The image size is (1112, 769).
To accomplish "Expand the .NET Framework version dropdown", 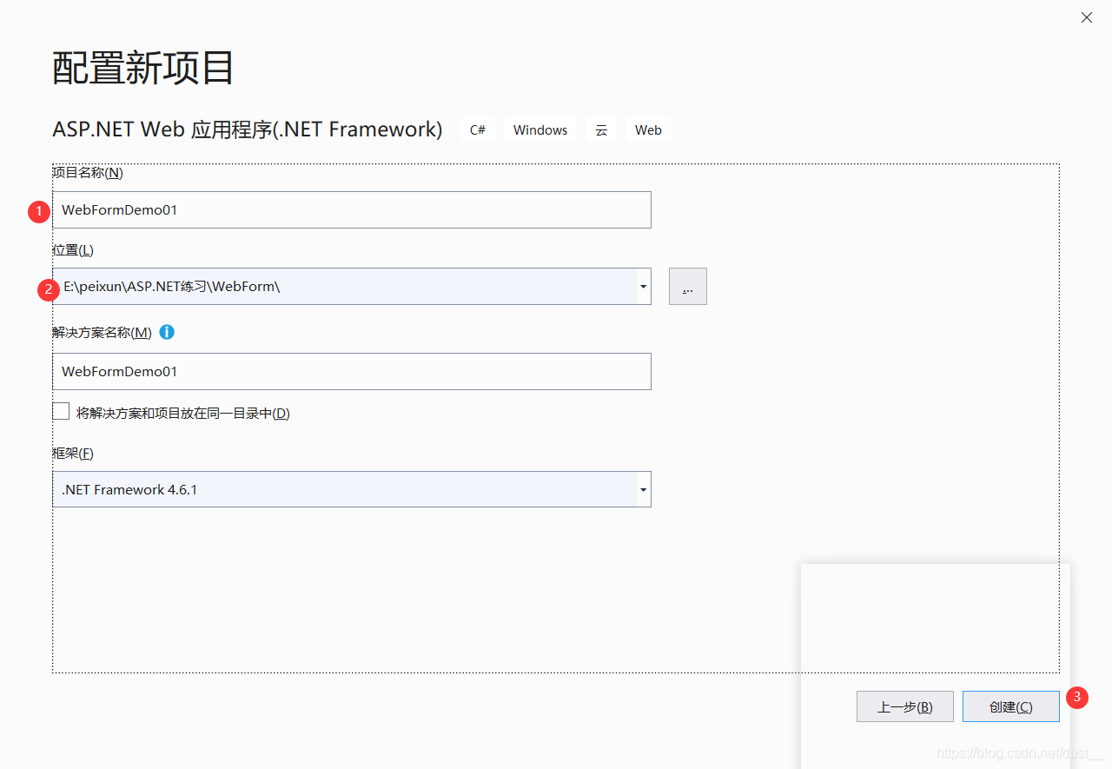I will click(643, 490).
